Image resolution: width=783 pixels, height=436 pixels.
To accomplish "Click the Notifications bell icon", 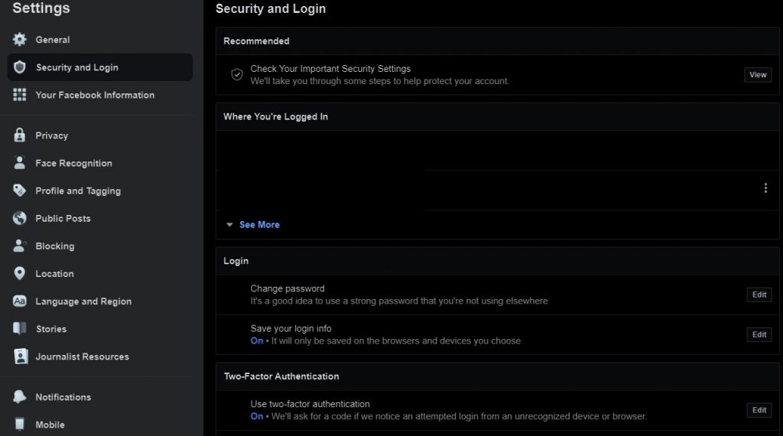I will [x=19, y=396].
